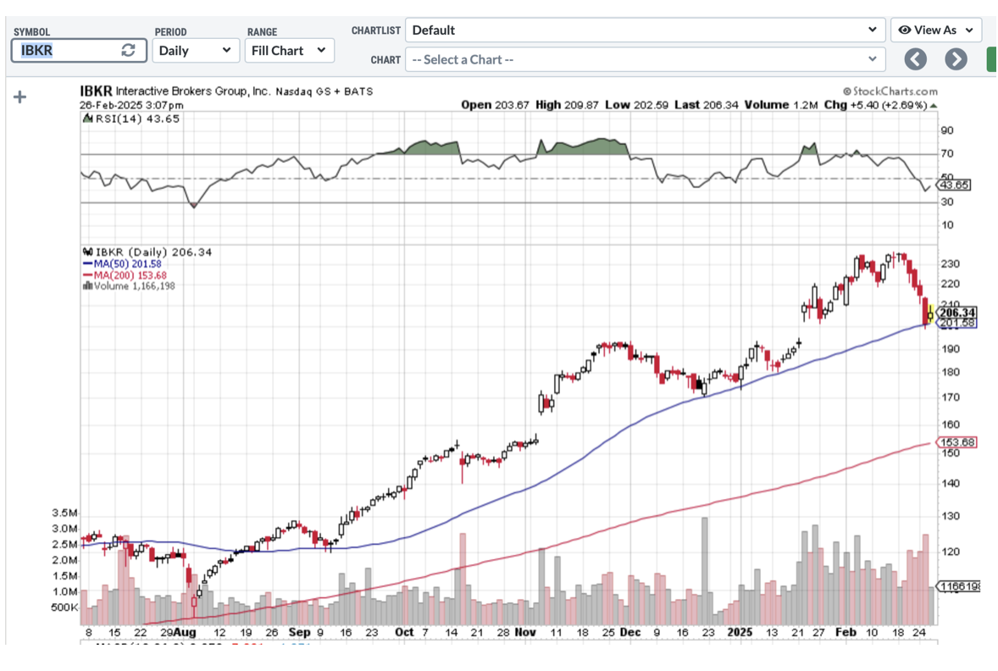
Task: Click the StockCharts.com watermark link
Action: [x=890, y=91]
